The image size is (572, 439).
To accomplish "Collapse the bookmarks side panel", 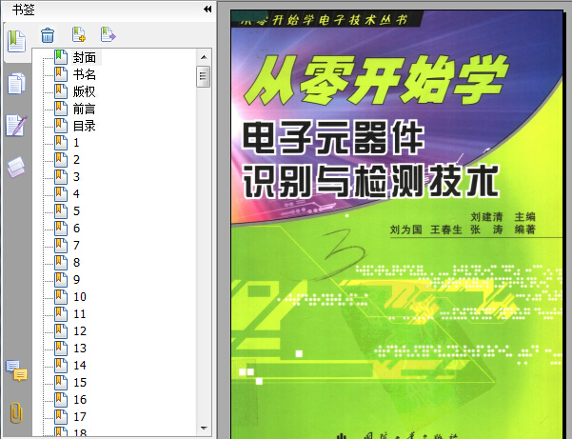I will (x=207, y=10).
